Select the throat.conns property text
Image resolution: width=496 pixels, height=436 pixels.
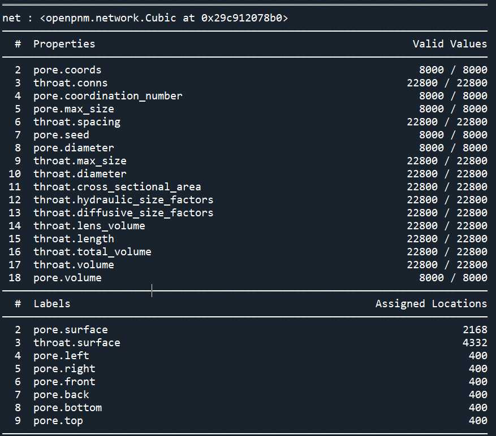pos(70,83)
